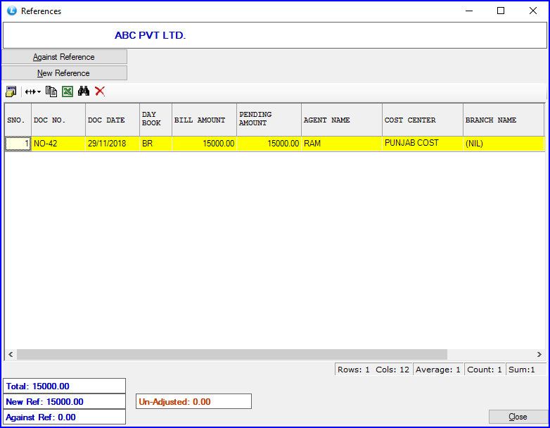Sort by the SNO. column header
Screen dimensions: 550x428
point(18,120)
